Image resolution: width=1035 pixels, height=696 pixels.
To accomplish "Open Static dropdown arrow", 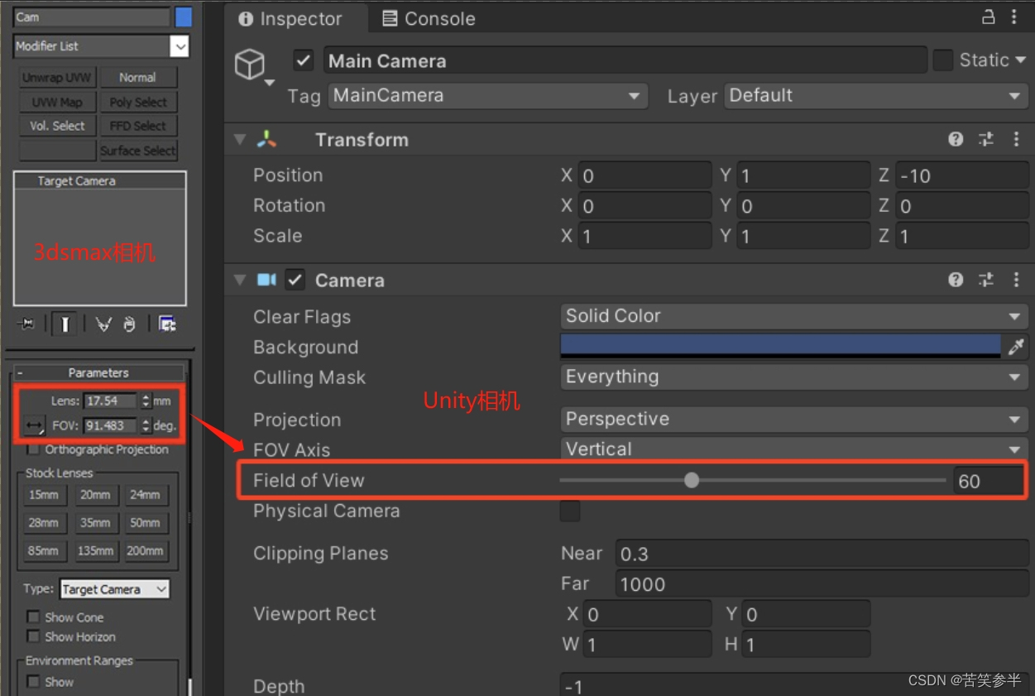I will (x=1020, y=60).
